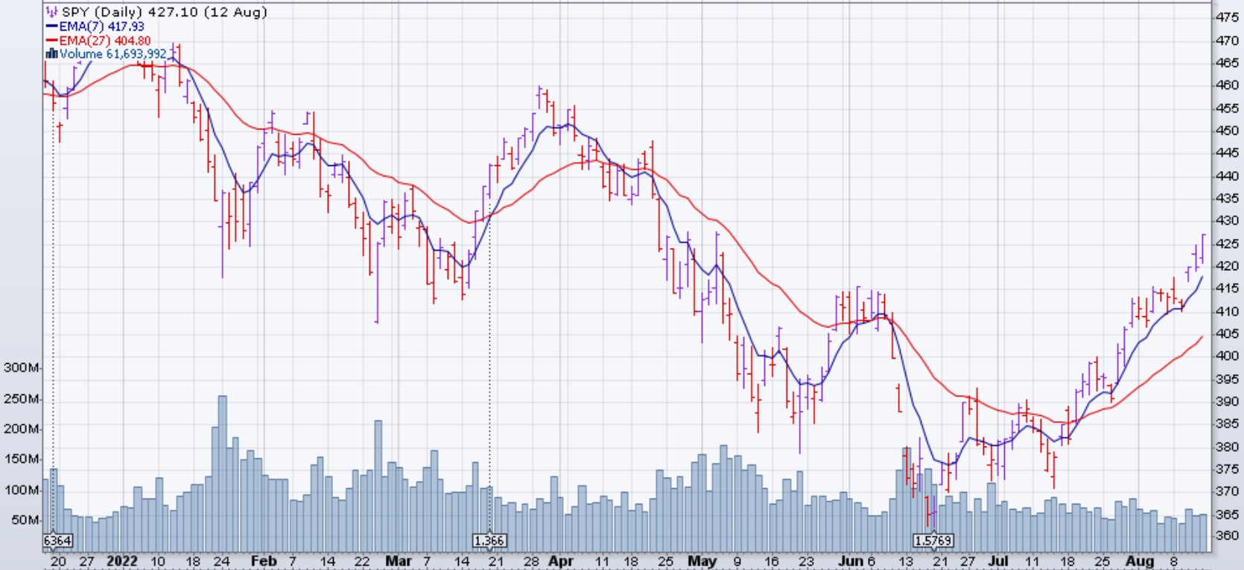Click the 2022 label on the date axis

(x=122, y=561)
